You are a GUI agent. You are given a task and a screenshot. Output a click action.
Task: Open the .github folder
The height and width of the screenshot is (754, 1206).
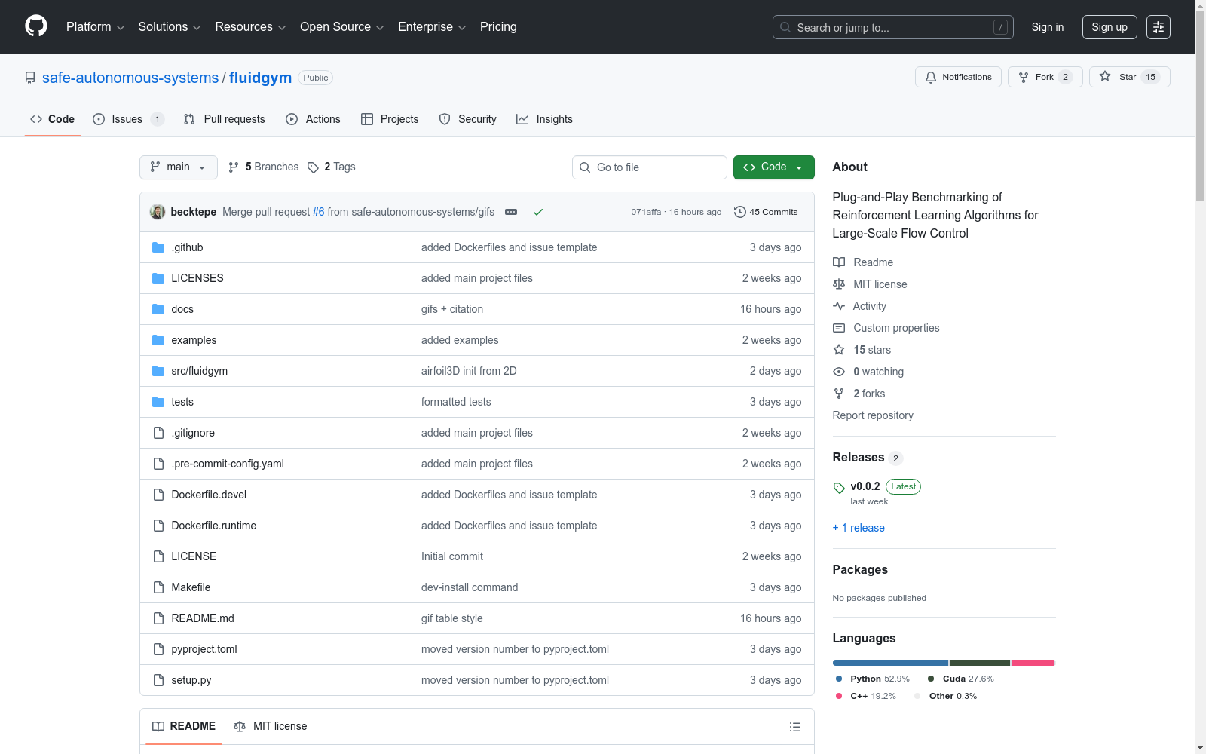187,247
